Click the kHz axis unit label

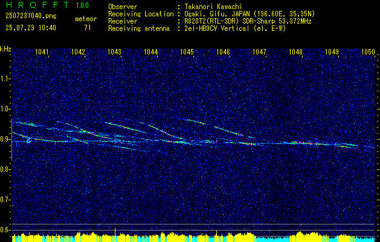pyautogui.click(x=5, y=49)
